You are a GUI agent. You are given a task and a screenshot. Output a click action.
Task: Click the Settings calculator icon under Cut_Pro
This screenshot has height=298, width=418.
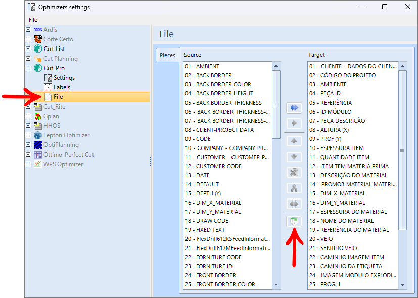[x=48, y=78]
